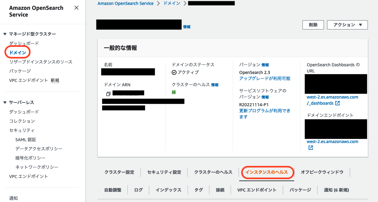Screen dimensions: 378x202
Task: Open the _dashboards link external icon
Action: tap(337, 103)
